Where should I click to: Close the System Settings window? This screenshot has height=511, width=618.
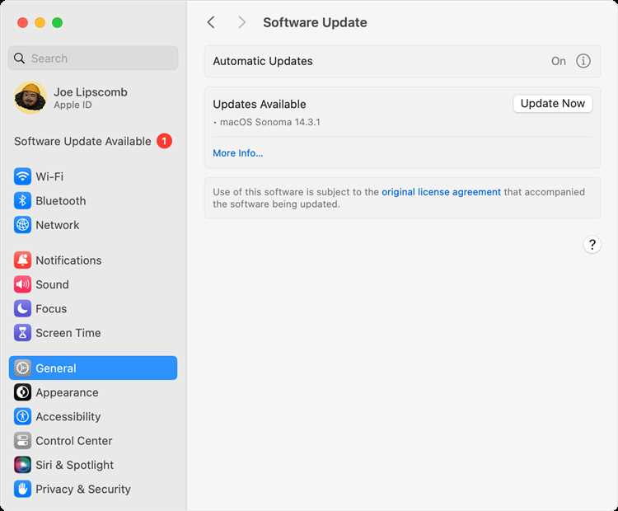pos(22,22)
